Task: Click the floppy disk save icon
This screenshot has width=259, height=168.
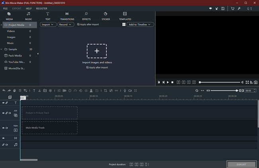Action: click(x=223, y=9)
